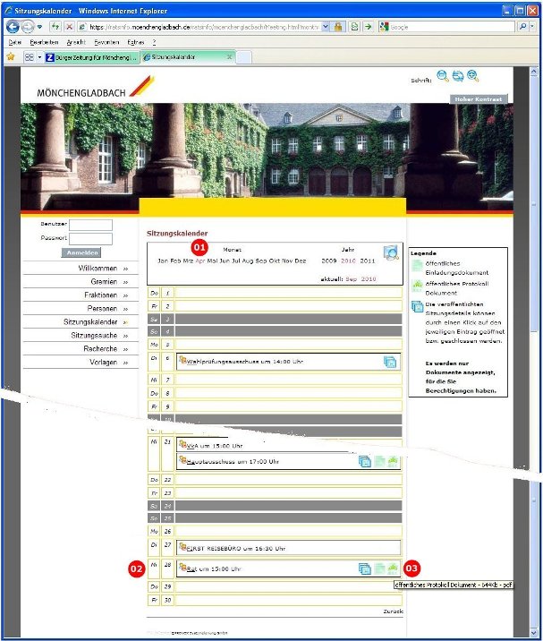The image size is (543, 641).
Task: Click the page scrollbar down arrow
Action: click(x=533, y=633)
